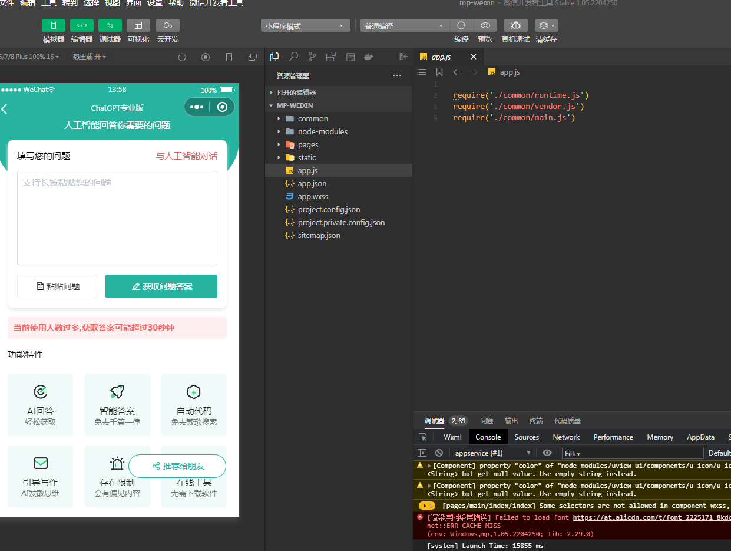Expand the pages folder
This screenshot has height=551, width=731.
(x=339, y=144)
